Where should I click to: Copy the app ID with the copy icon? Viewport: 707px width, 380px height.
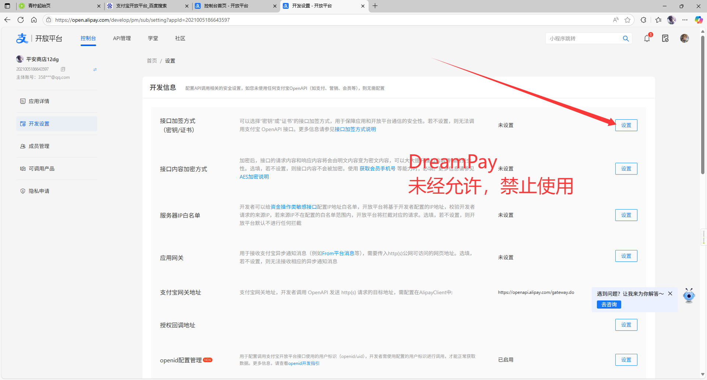point(63,69)
